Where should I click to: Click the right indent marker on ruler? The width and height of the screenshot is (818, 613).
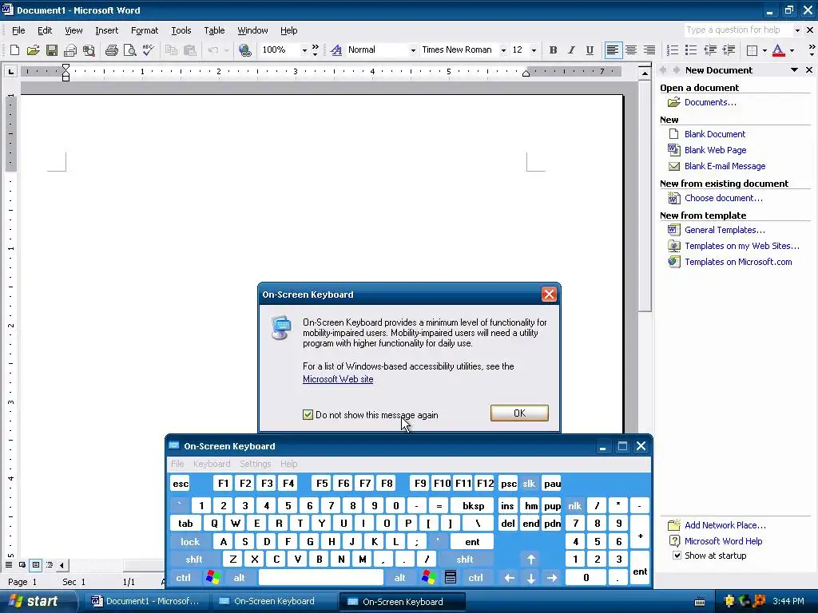click(526, 73)
